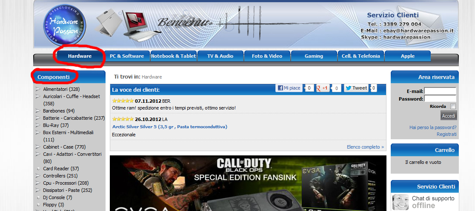Screen dimensions: 475x211
Task: Click the ebay@hardwarepassion.it email text
Action: tap(418, 31)
